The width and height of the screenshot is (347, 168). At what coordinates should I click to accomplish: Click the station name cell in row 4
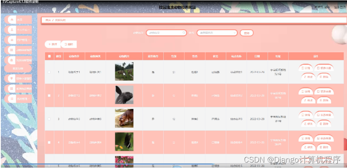point(236,143)
